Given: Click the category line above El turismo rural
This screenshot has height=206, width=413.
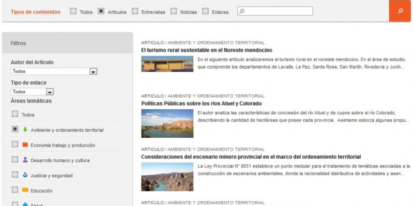Looking at the screenshot, I should 203,42.
